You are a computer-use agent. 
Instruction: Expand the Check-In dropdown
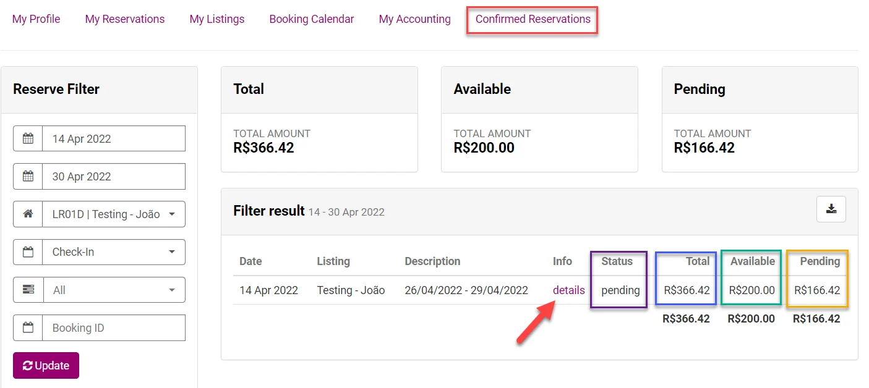(x=114, y=252)
